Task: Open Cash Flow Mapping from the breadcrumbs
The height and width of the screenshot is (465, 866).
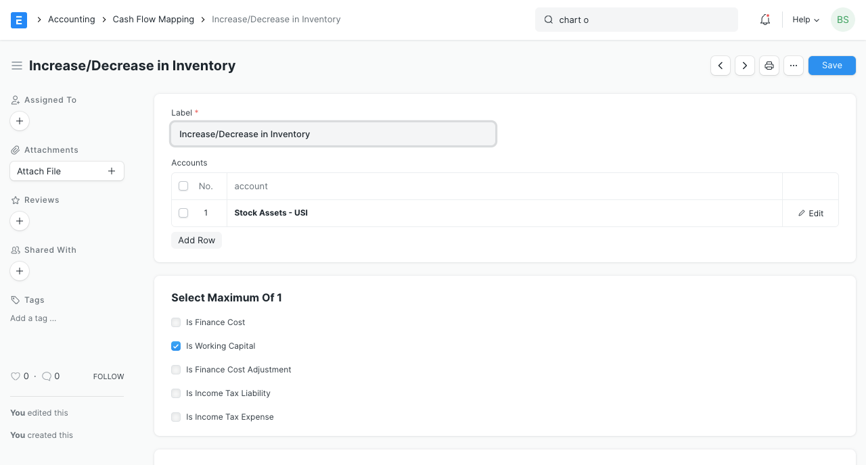Action: point(154,19)
